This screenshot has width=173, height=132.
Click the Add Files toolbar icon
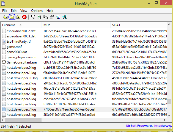tap(6, 17)
